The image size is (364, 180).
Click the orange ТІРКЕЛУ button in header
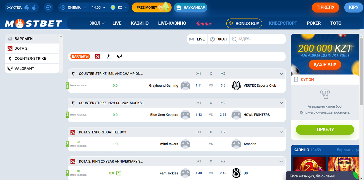click(325, 7)
